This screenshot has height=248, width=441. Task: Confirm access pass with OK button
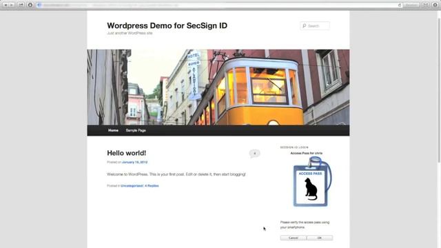[x=320, y=238]
